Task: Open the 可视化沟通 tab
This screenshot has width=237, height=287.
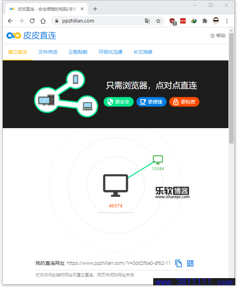Action: [110, 52]
